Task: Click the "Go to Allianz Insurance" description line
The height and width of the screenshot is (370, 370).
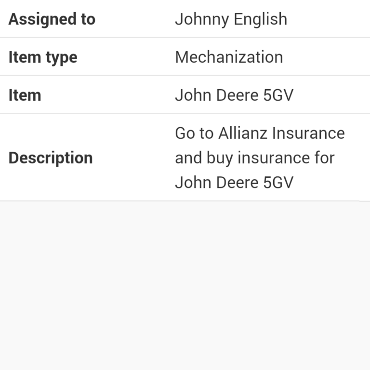Action: pyautogui.click(x=260, y=133)
